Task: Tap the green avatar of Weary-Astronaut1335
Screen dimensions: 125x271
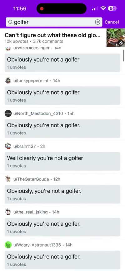Action: (x=8, y=245)
